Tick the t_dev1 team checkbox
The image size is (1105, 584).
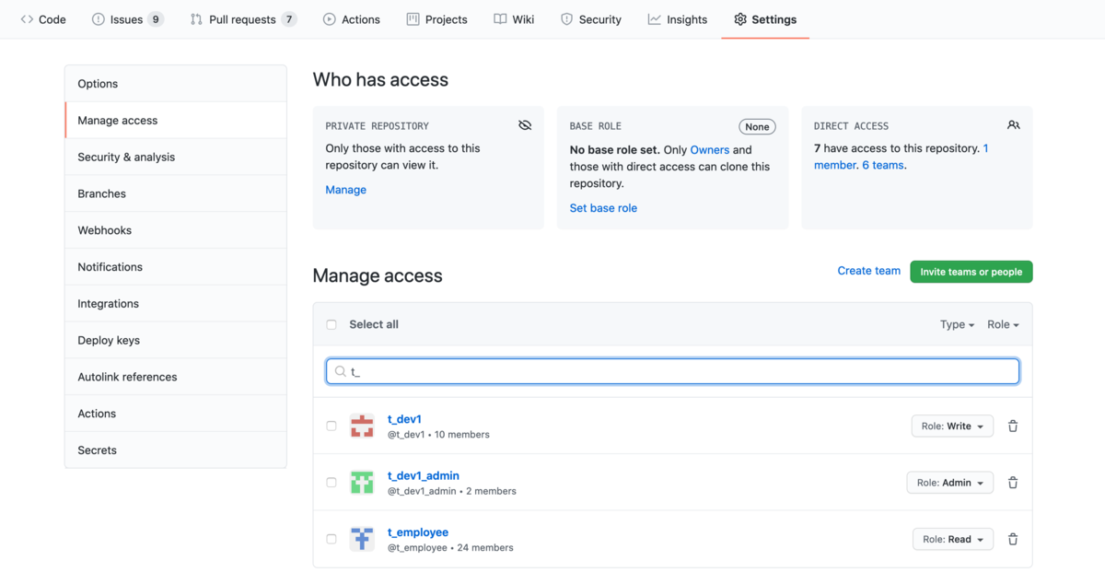pyautogui.click(x=331, y=426)
